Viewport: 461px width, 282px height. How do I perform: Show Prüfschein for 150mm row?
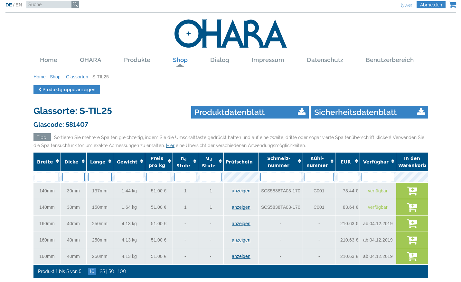[x=241, y=207]
